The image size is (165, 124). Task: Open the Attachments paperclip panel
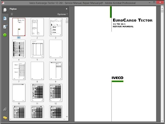pos(5,110)
